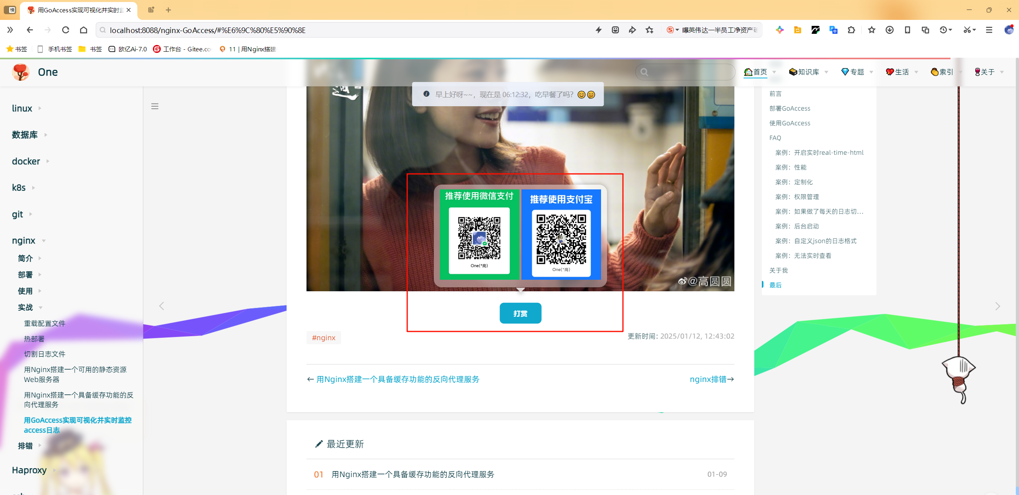Screen dimensions: 1019x495
Task: Expand the 部署 subsection
Action: 29,275
